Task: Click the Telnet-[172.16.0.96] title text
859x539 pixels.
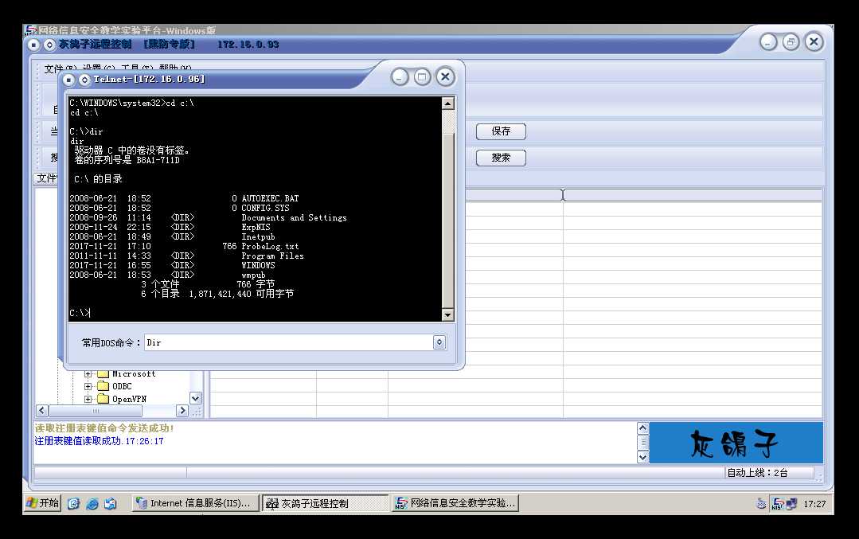Action: point(149,80)
